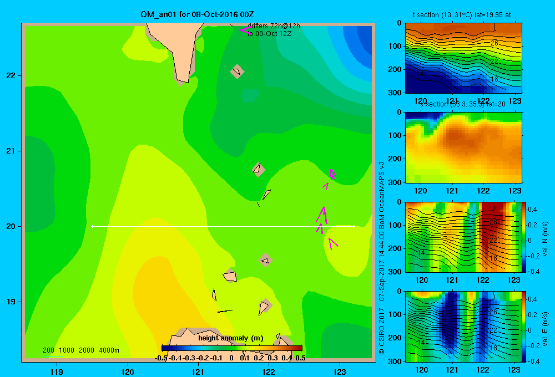555x377 pixels.
Task: Click latitude label "21" on the main map
Action: (11, 151)
